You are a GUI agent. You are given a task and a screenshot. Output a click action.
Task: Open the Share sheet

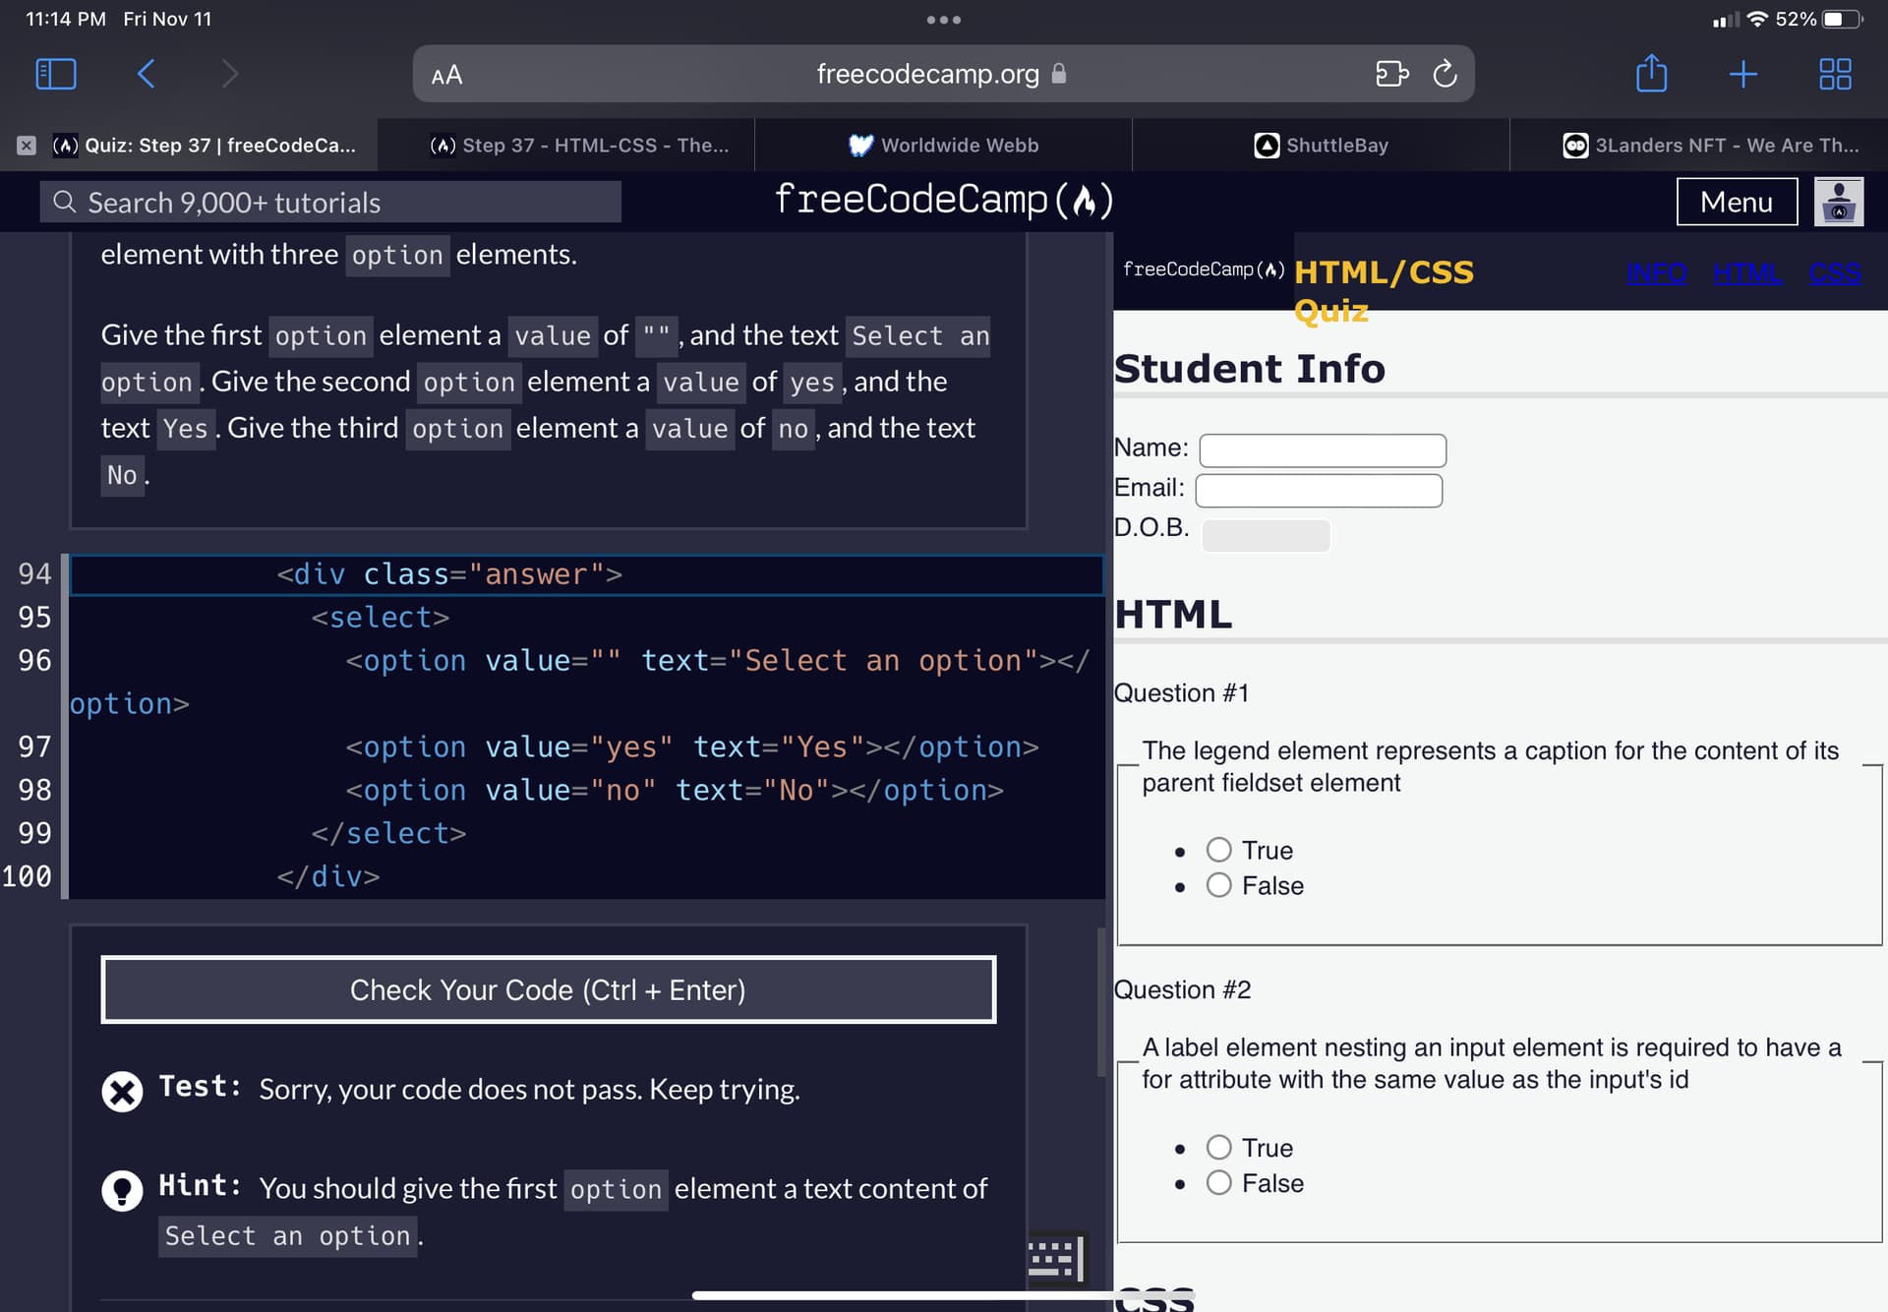[1651, 74]
